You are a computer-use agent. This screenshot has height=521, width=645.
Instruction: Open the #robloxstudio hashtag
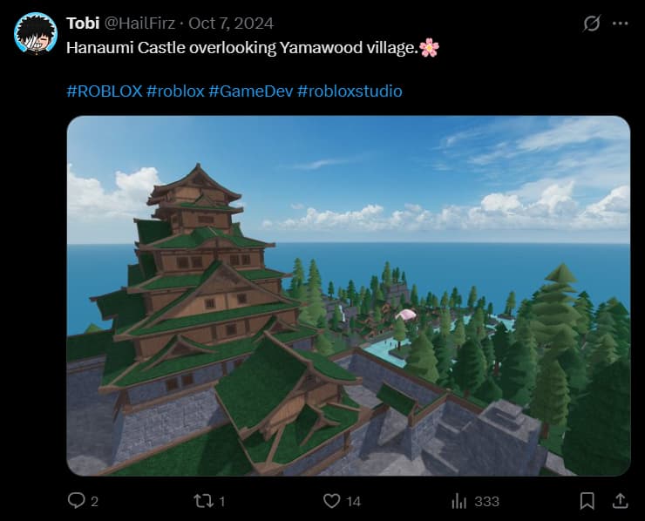350,91
